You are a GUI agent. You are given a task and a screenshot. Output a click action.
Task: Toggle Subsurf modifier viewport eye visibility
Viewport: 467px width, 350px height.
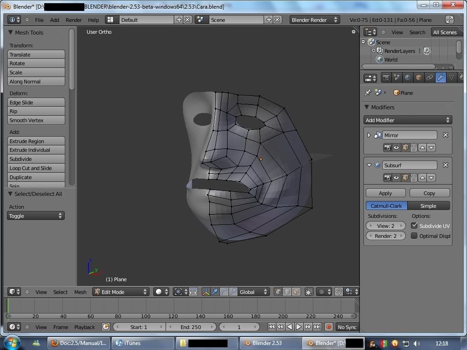pyautogui.click(x=396, y=178)
